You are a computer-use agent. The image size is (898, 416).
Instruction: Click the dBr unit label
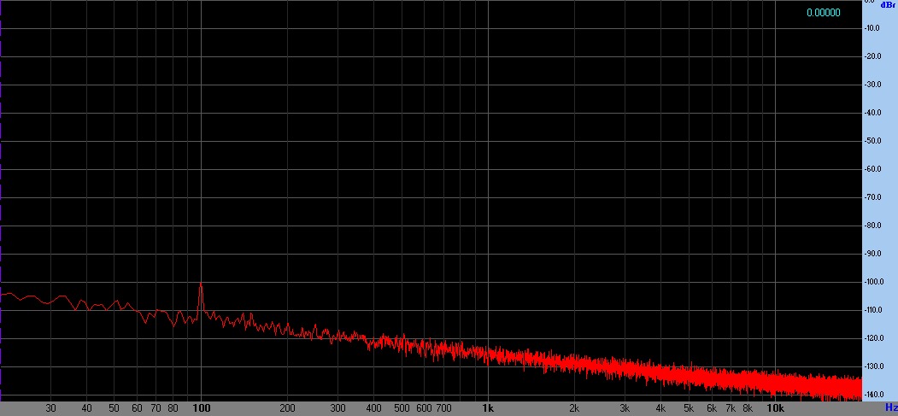pos(889,5)
